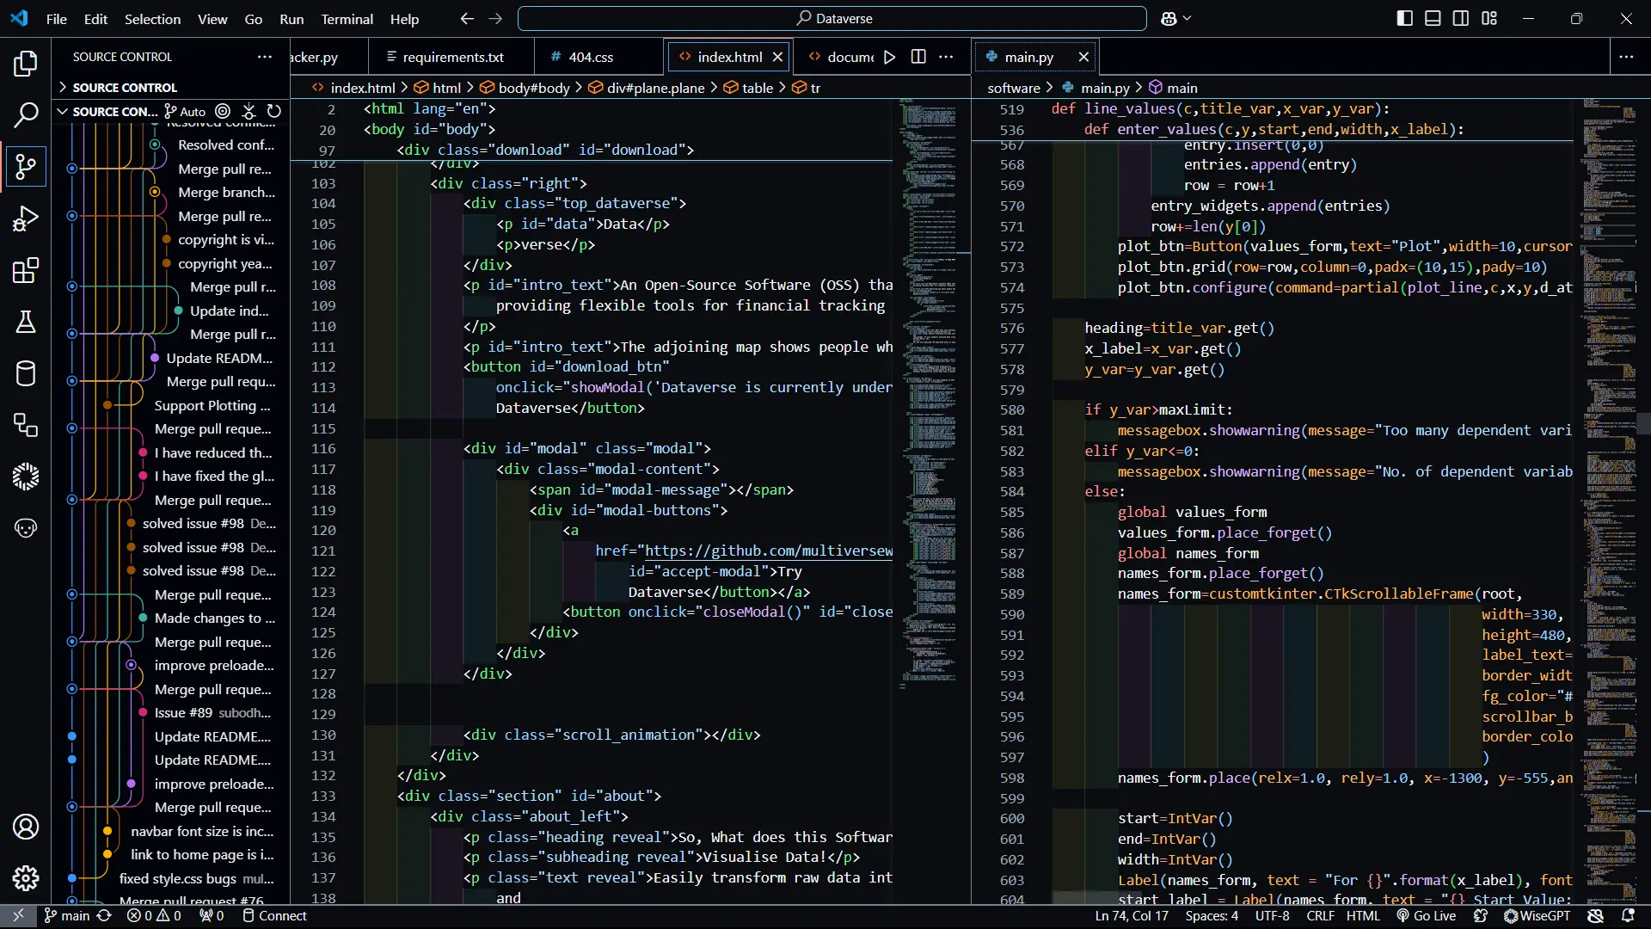Toggle Go Live server
Screen dimensions: 1651x929
pos(1427,915)
